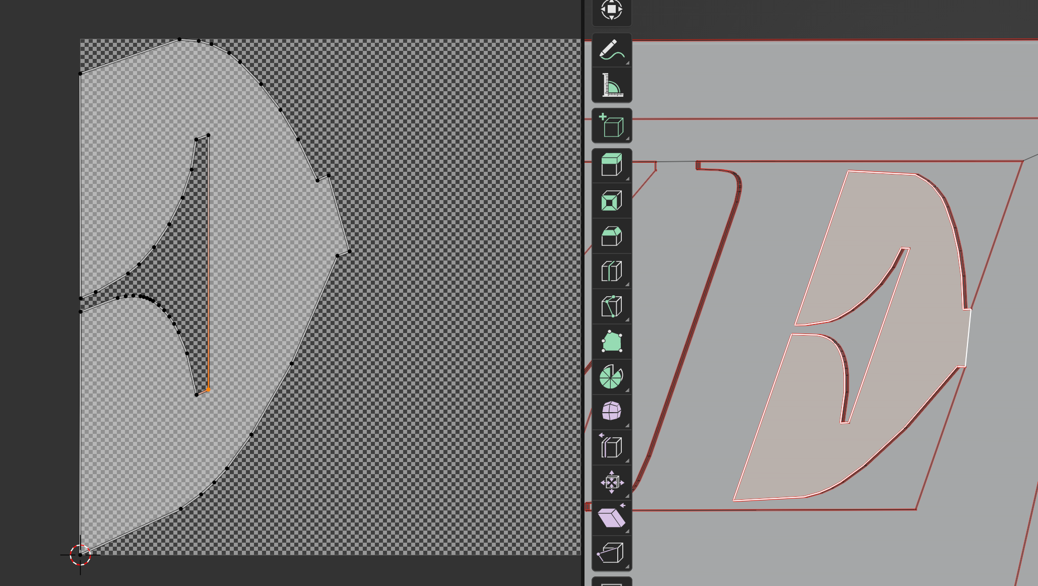Activate the Smooth vertices tool
1038x586 pixels.
[x=612, y=413]
